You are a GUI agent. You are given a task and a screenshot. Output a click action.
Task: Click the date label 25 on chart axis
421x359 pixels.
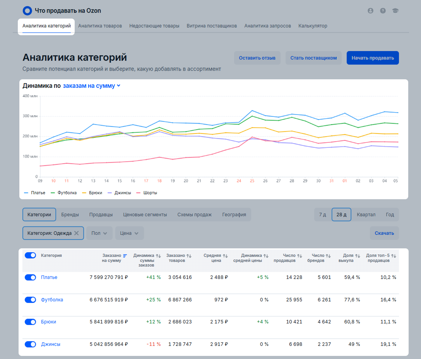pyautogui.click(x=252, y=181)
